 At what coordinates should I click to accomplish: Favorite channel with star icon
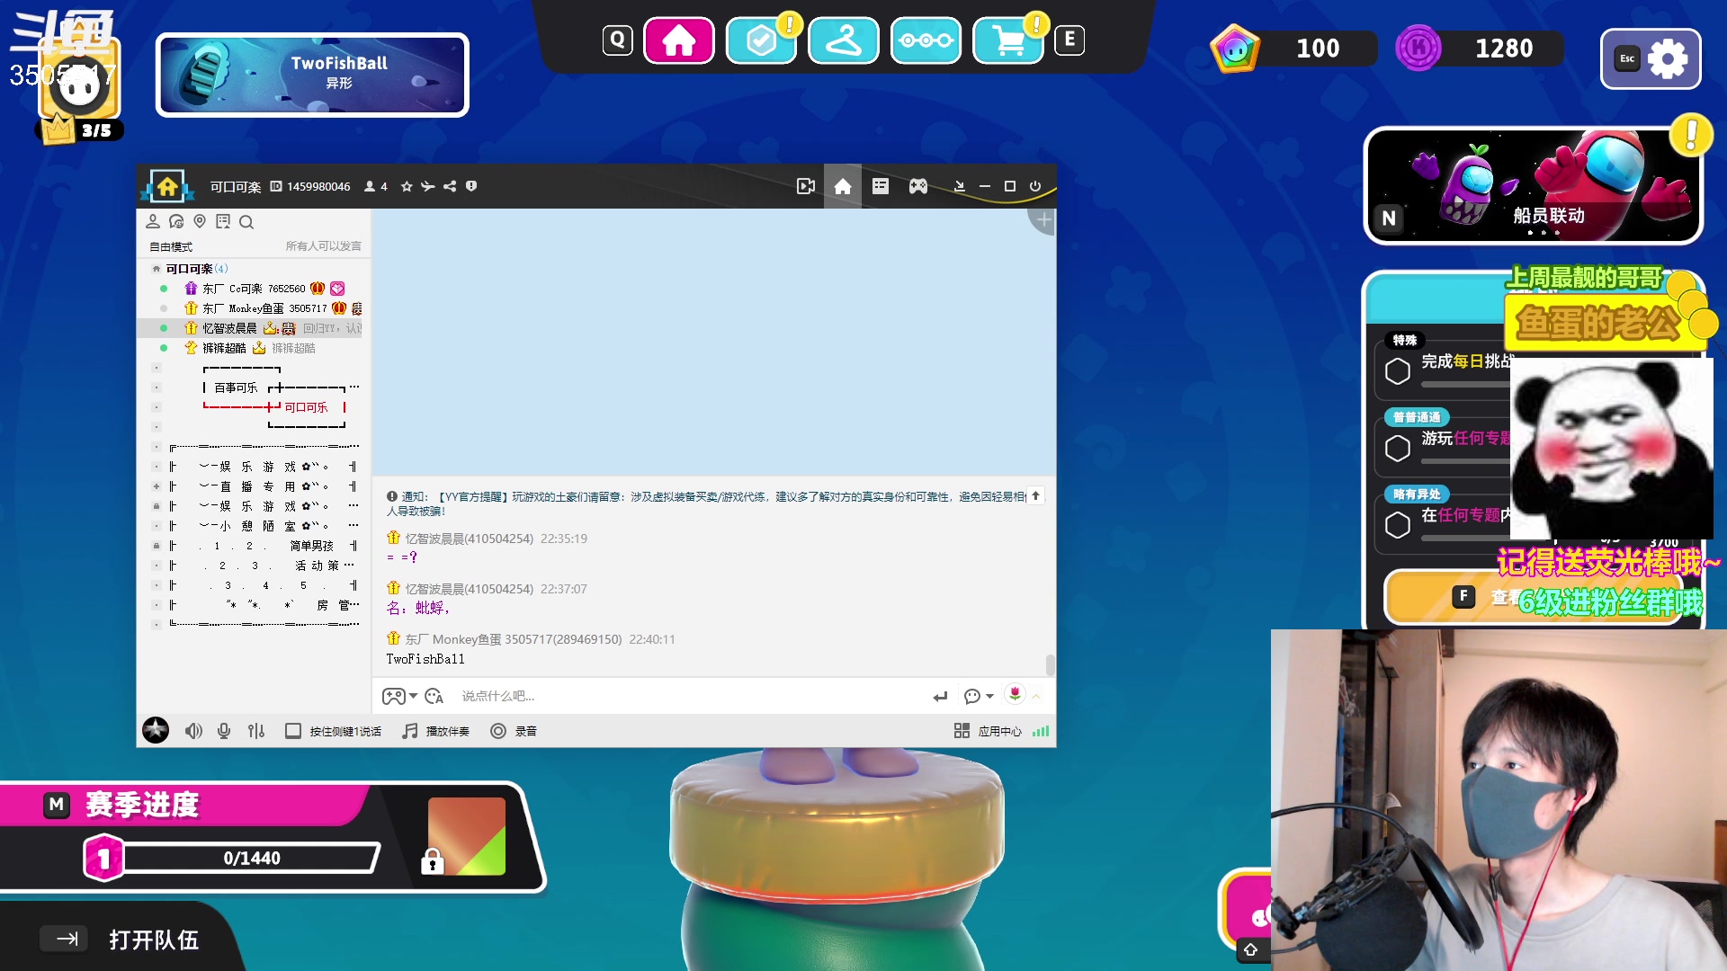click(407, 186)
